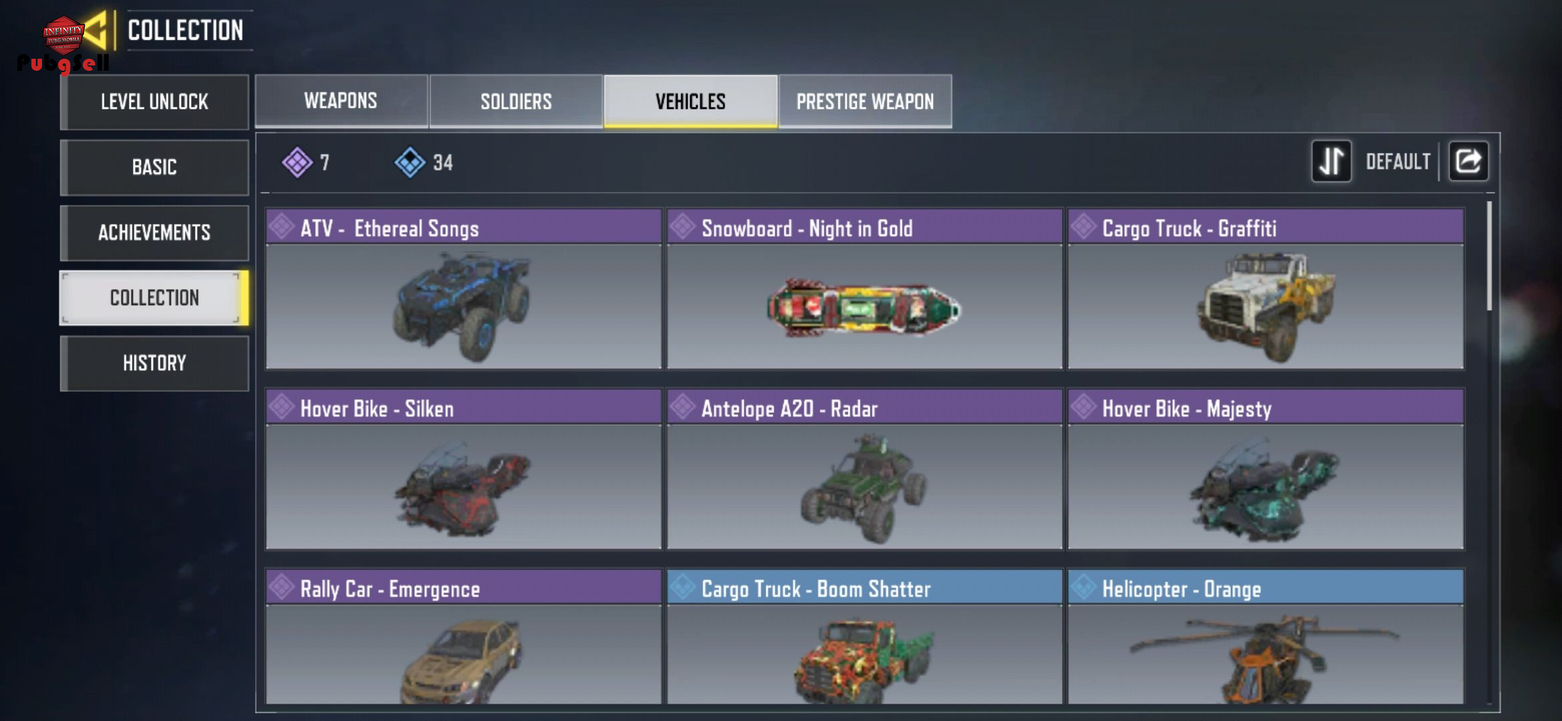Click rarity icon on ATV - Ethereal Songs

click(x=282, y=226)
